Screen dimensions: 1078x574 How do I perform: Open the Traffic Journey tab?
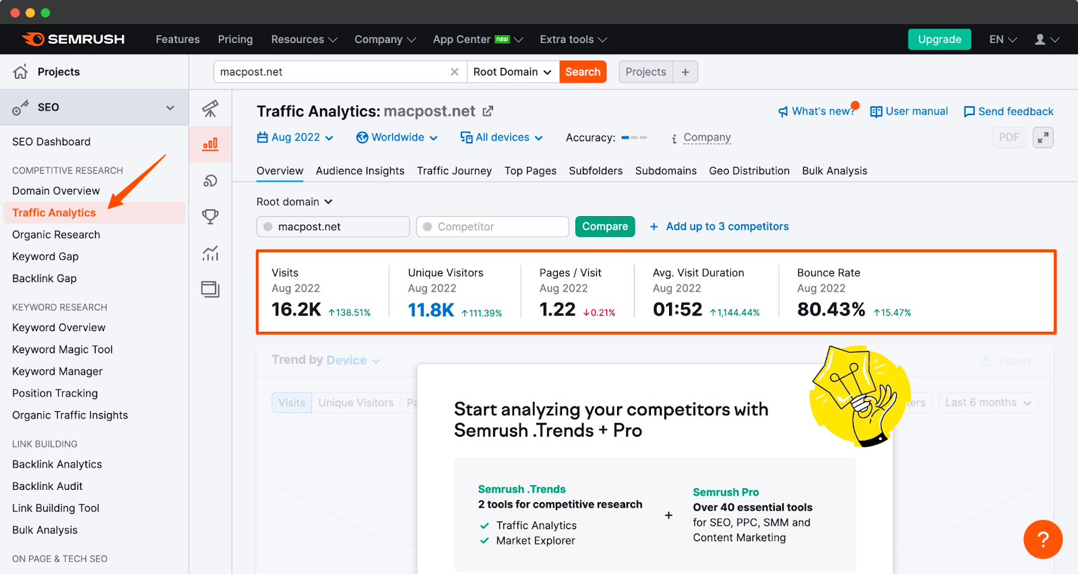click(454, 171)
